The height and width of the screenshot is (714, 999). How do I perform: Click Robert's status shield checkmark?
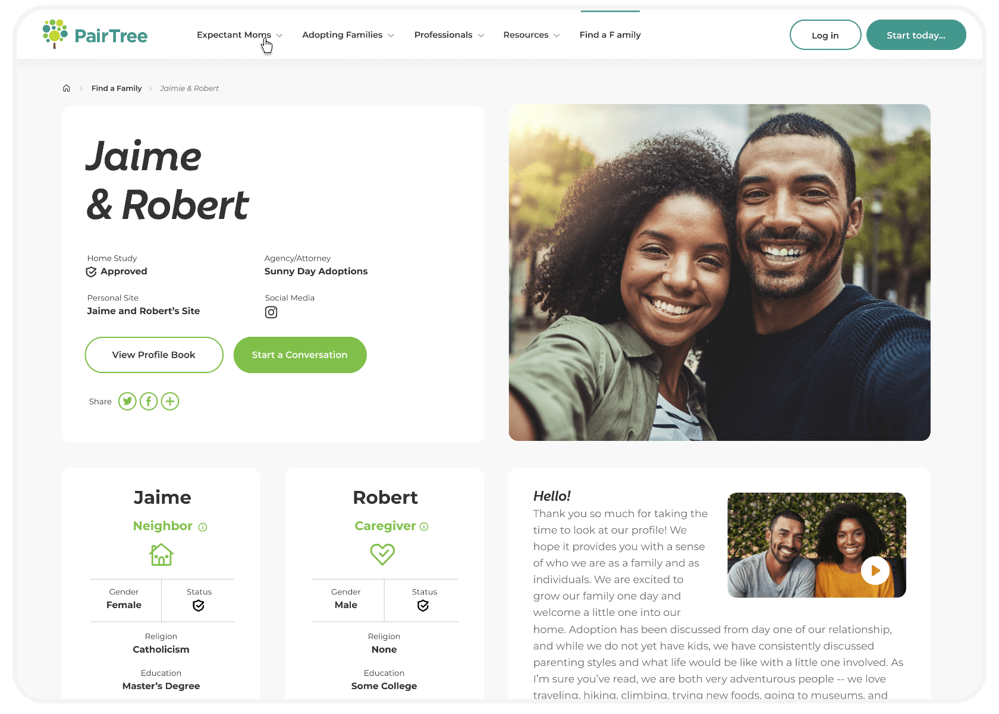click(423, 606)
